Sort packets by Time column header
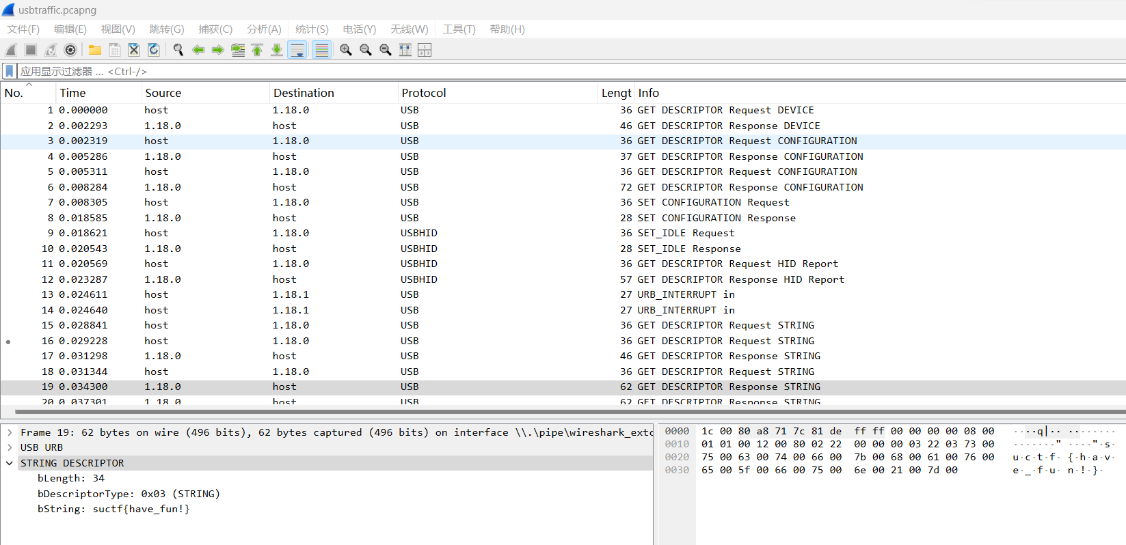 pyautogui.click(x=98, y=93)
